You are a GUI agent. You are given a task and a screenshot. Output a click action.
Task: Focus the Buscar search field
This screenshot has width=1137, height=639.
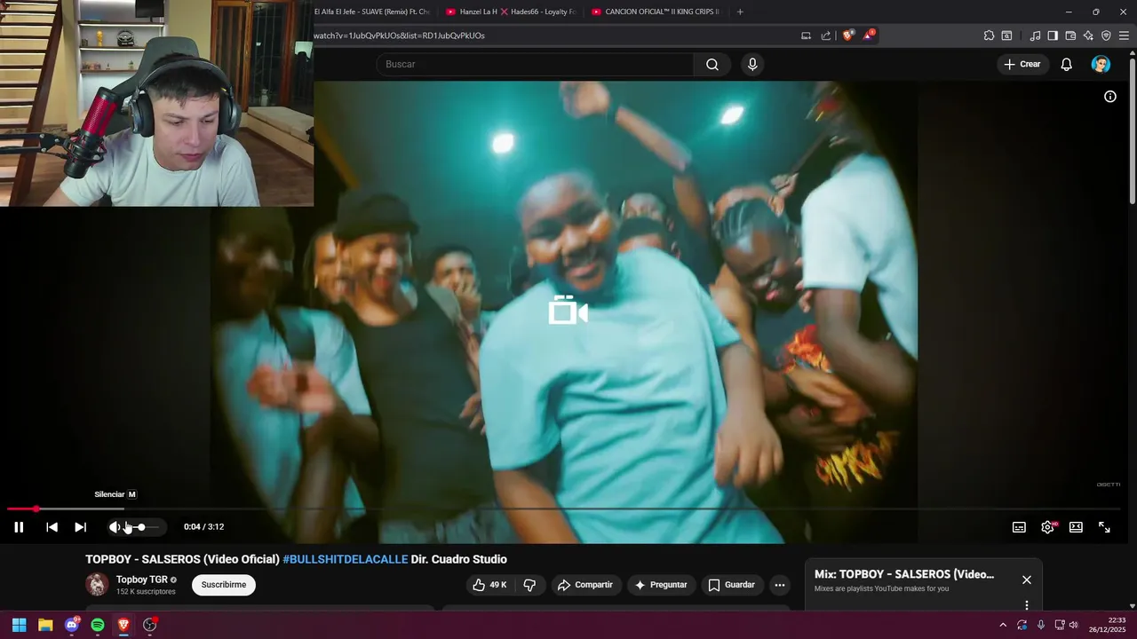[x=535, y=64]
